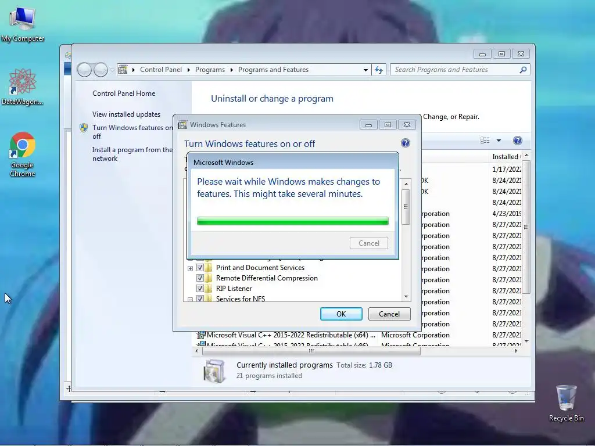Click the arrow after Control Panel breadcrumb
The width and height of the screenshot is (595, 446).
[189, 70]
